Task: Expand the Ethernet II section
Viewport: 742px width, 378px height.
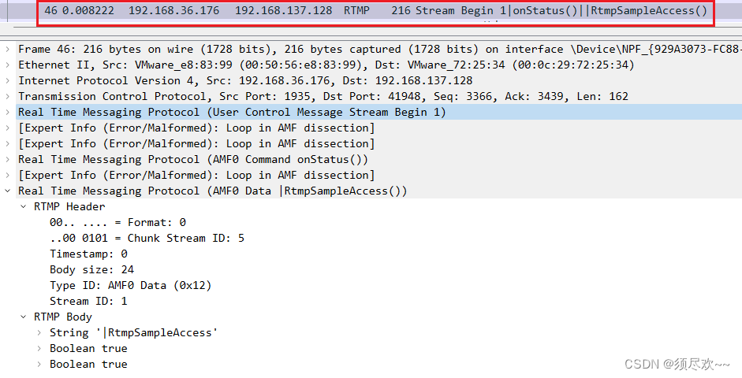Action: 8,65
